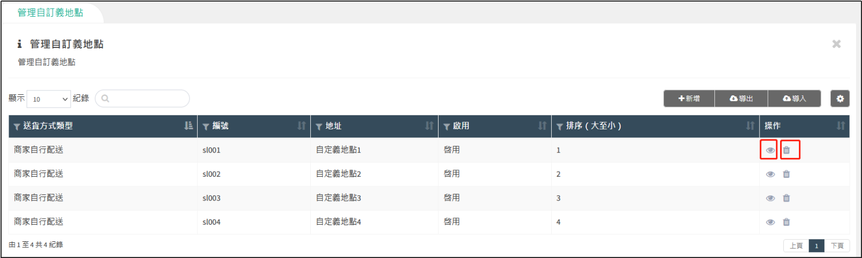Click the 新增 button
Screen dimensions: 862x258
(x=689, y=99)
